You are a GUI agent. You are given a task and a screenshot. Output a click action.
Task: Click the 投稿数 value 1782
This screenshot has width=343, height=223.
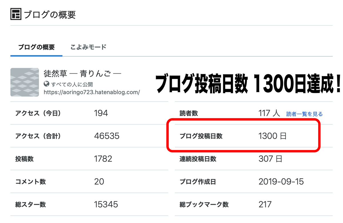(x=103, y=159)
